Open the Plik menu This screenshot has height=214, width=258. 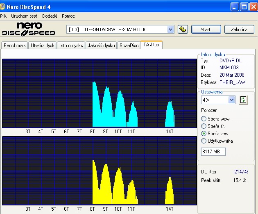coord(3,16)
